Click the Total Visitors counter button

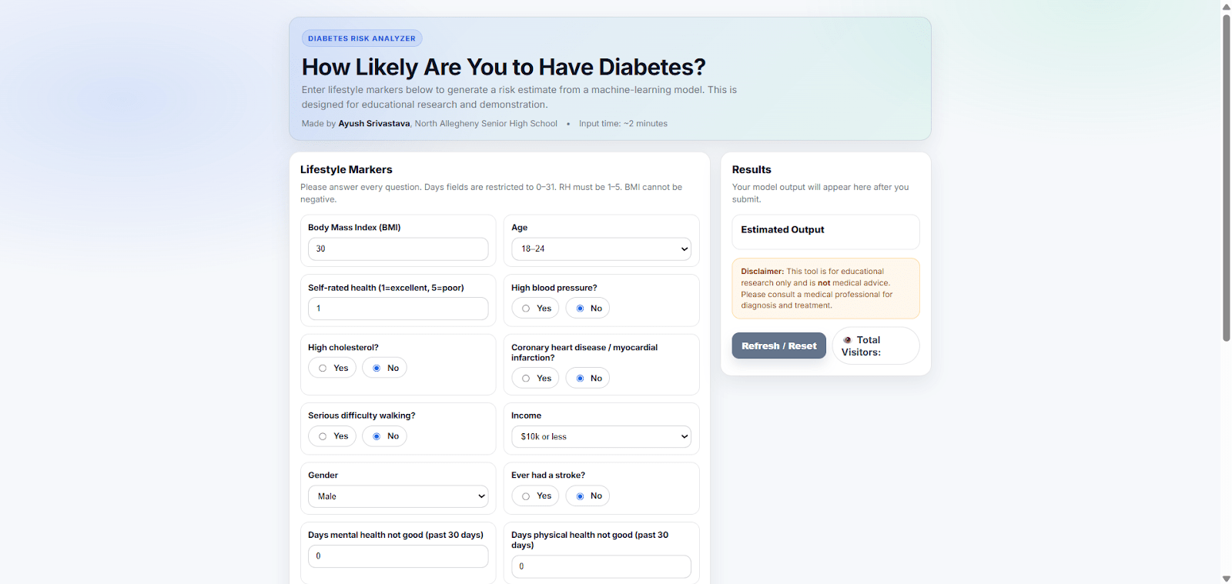875,346
